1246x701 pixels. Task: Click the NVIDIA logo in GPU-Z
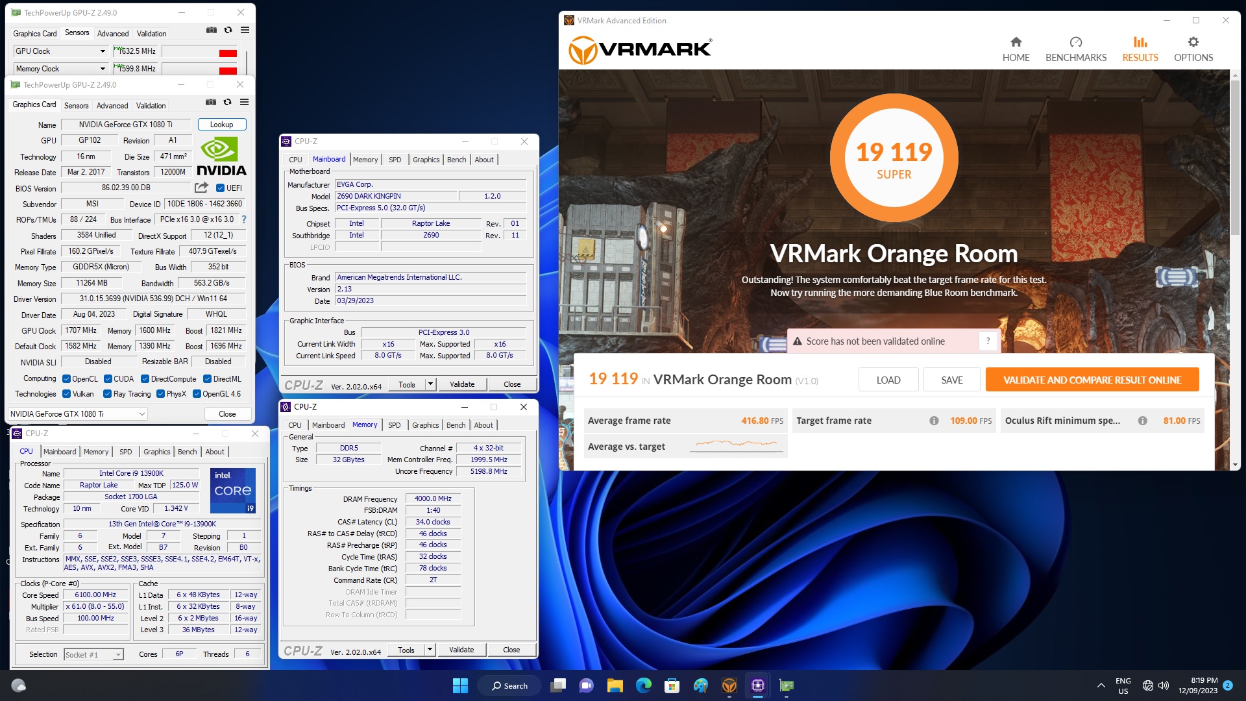[x=221, y=156]
